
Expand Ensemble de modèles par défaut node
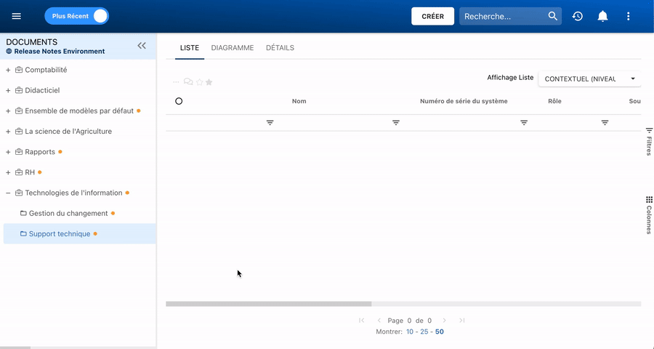8,111
